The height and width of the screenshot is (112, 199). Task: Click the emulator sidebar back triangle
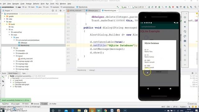185,50
